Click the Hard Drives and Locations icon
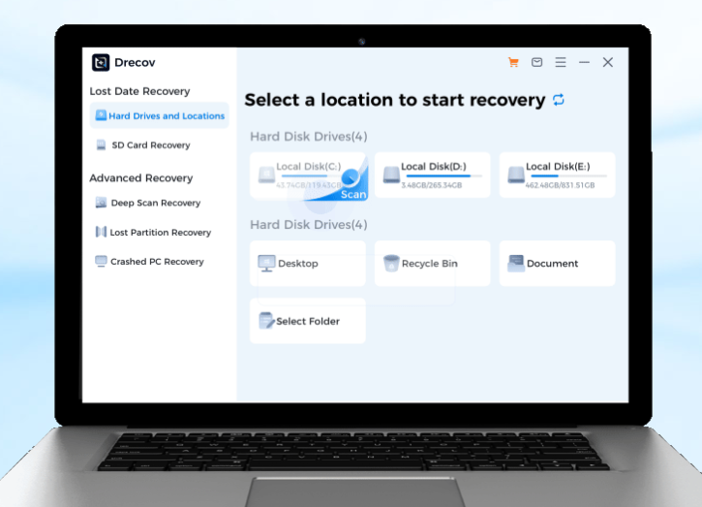The height and width of the screenshot is (507, 702). 101,115
